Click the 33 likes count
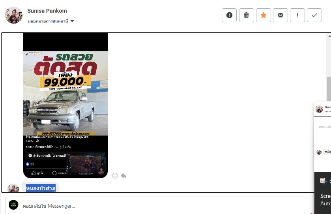 32,164
